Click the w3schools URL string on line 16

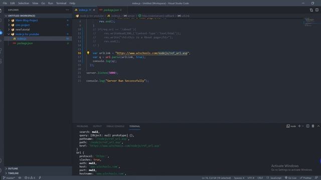(x=152, y=53)
